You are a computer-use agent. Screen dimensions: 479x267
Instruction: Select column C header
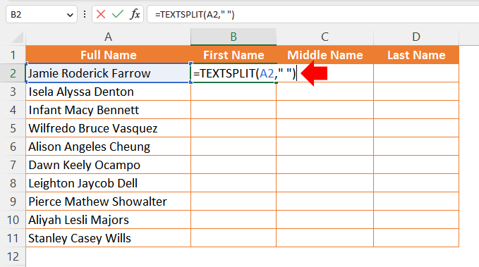[325, 37]
